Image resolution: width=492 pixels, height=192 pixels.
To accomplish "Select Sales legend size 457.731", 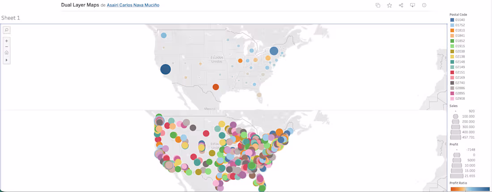I will (x=463, y=137).
